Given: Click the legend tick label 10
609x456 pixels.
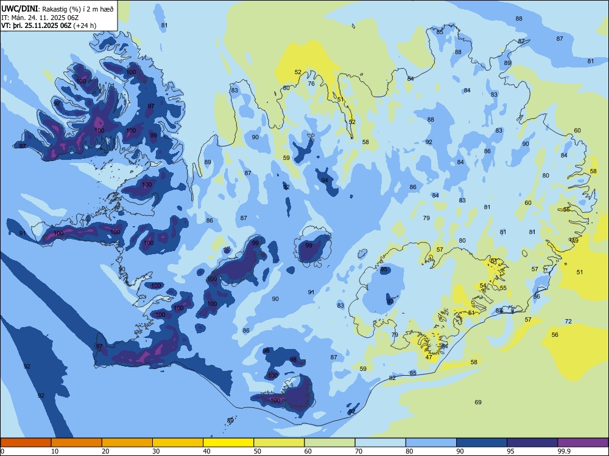Looking at the screenshot, I should (x=55, y=451).
